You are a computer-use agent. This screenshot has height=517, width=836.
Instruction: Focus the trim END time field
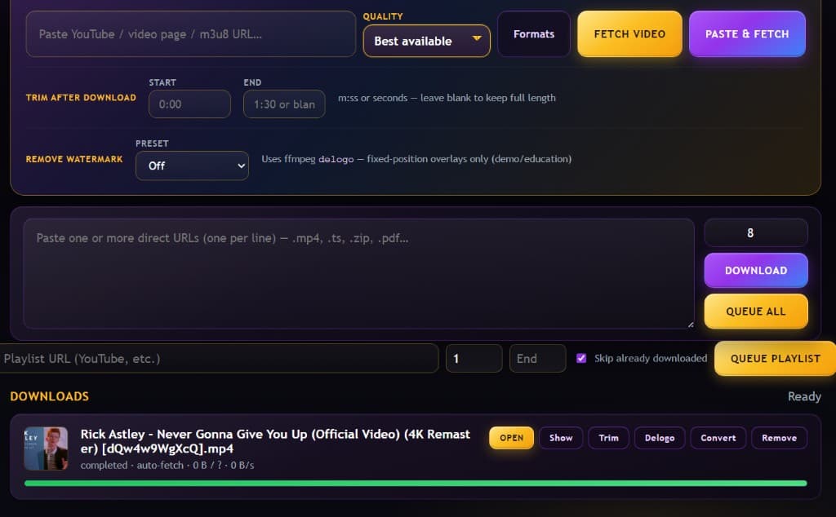(284, 104)
